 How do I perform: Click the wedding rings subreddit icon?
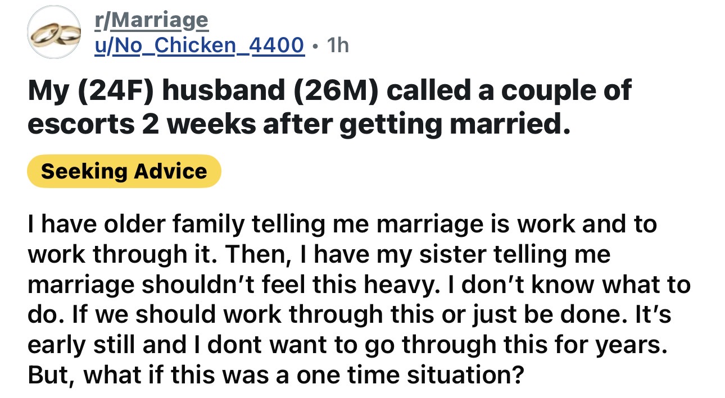56,33
